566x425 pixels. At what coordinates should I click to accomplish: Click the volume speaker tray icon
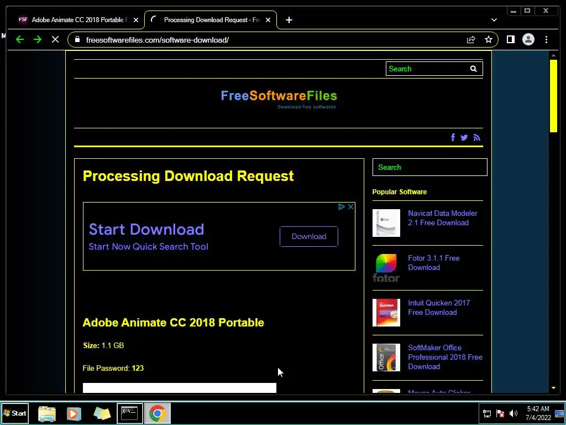[x=513, y=413]
